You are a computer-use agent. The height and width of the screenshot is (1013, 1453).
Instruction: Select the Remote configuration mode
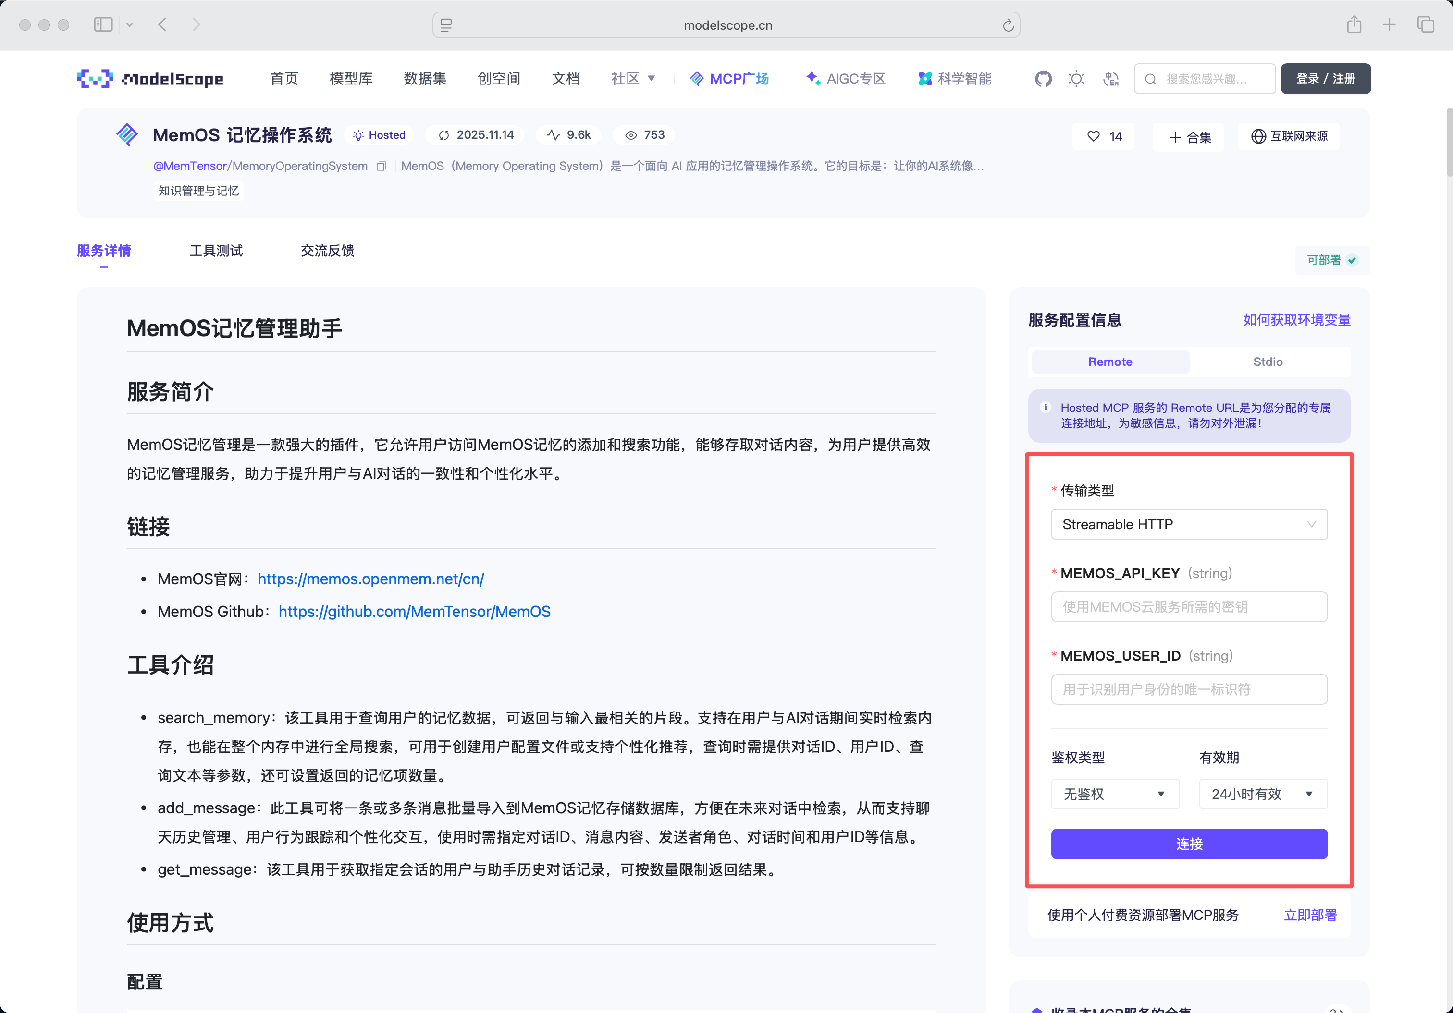click(1110, 362)
